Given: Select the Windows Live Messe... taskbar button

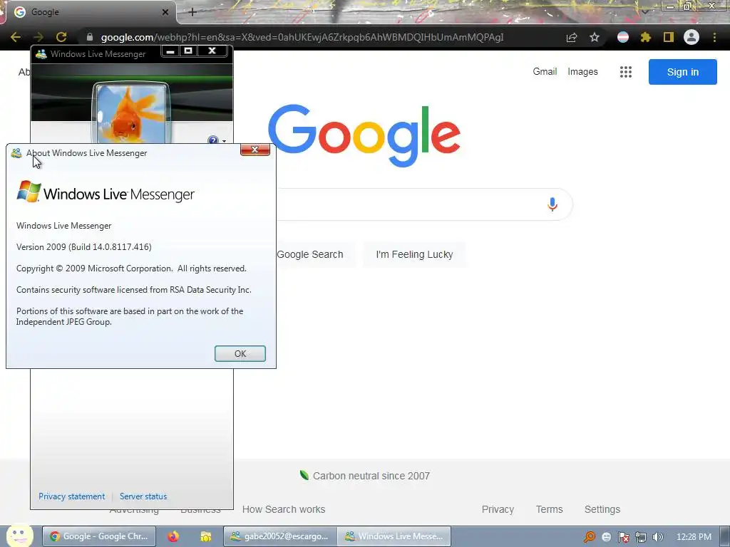Looking at the screenshot, I should (x=394, y=536).
